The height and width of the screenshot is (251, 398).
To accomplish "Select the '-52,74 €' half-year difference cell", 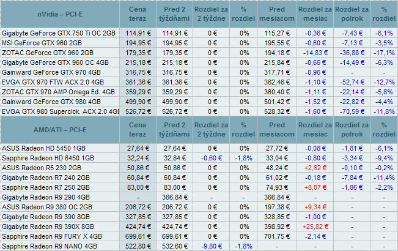I will 352,82.
